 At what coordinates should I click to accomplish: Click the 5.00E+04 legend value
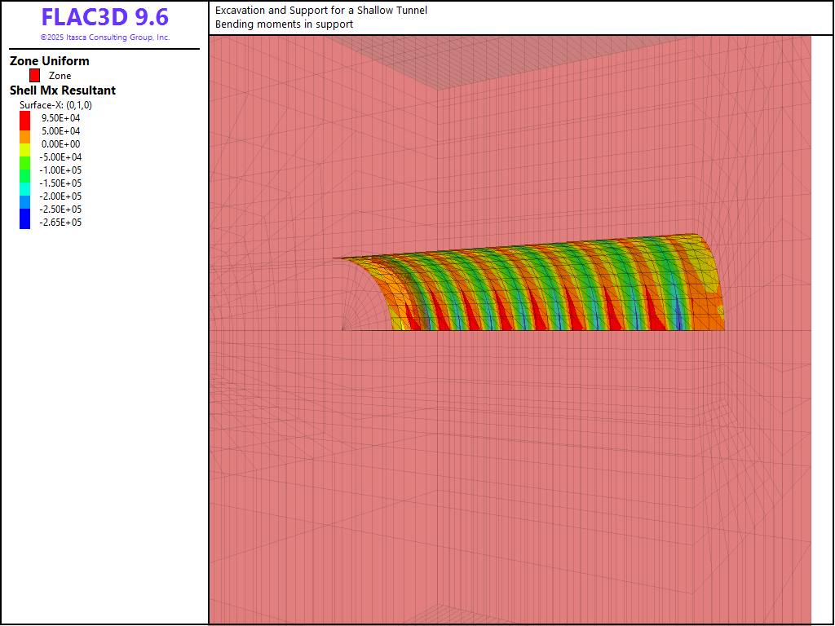61,130
